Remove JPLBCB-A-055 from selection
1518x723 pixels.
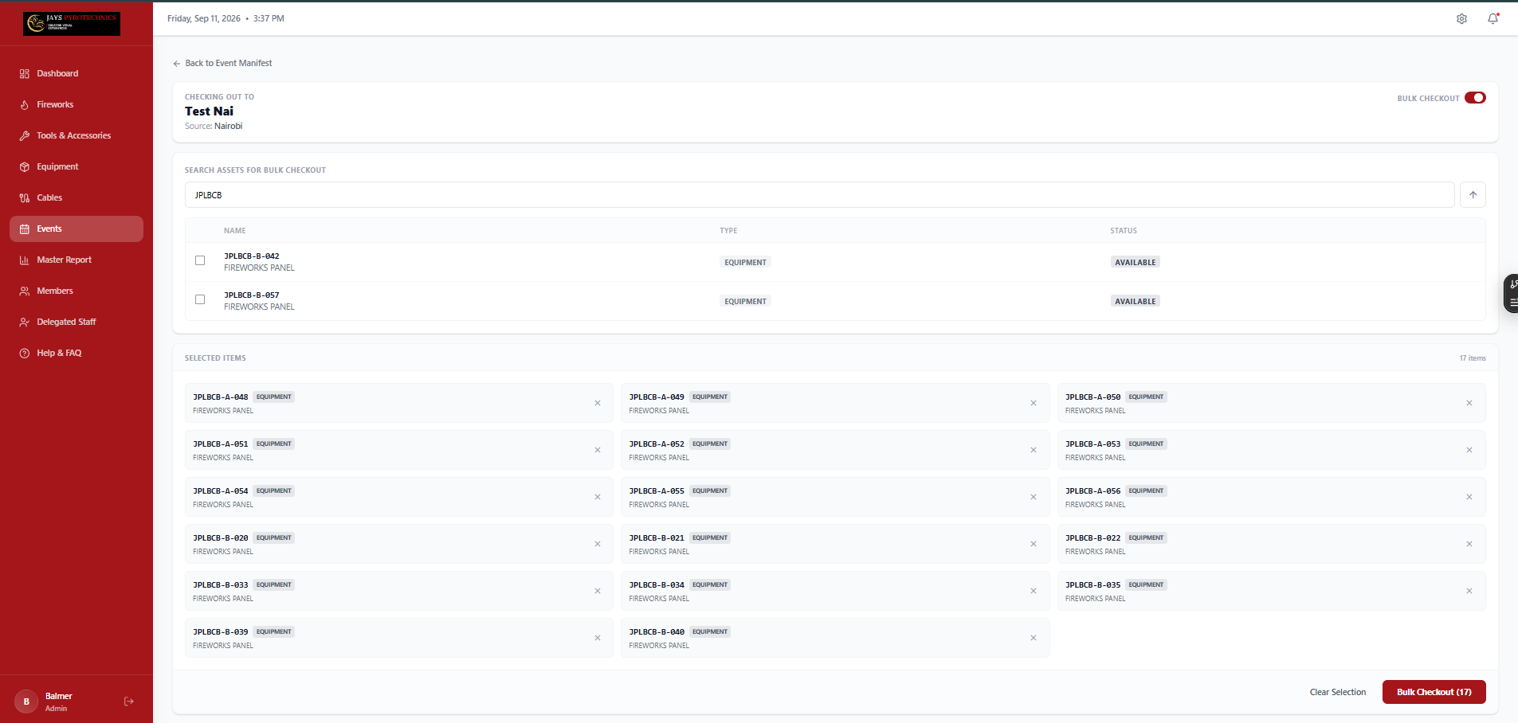[1034, 497]
